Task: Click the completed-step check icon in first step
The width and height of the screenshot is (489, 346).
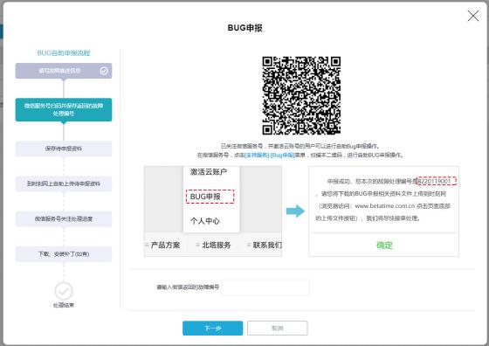Action: 104,71
